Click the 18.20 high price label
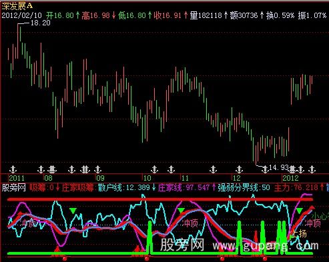This screenshot has width=329, height=262. tap(40, 23)
